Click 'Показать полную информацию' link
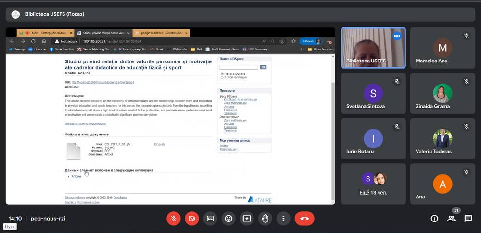 click(85, 123)
